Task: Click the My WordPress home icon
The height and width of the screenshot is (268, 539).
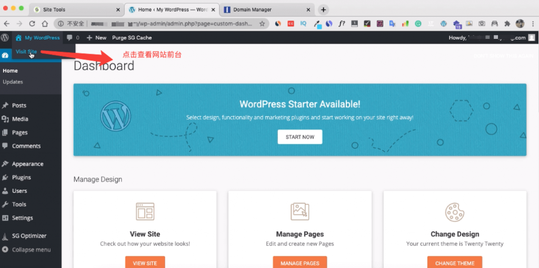Action: click(18, 38)
